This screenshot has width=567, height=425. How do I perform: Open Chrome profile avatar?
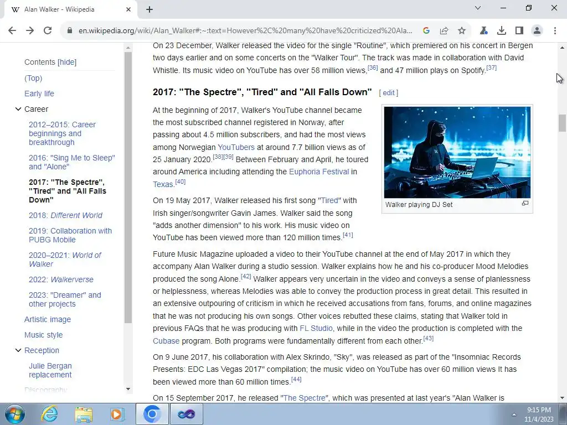point(537,31)
